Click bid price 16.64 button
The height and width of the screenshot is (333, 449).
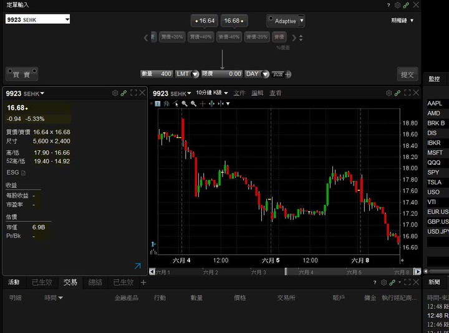pyautogui.click(x=205, y=21)
